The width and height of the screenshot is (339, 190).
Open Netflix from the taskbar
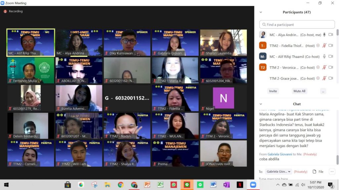(240, 185)
